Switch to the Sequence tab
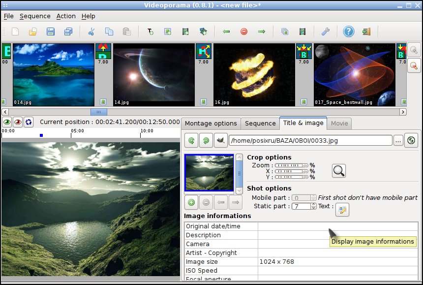The width and height of the screenshot is (423, 285). point(260,124)
